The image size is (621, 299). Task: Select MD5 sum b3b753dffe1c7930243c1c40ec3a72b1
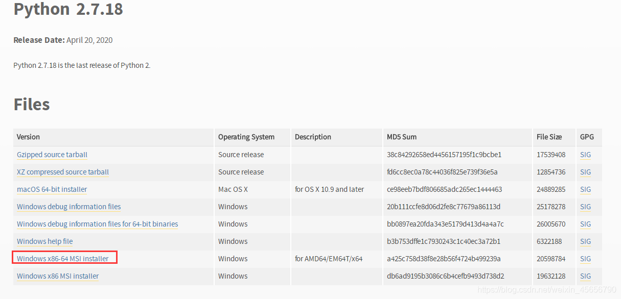pos(444,241)
